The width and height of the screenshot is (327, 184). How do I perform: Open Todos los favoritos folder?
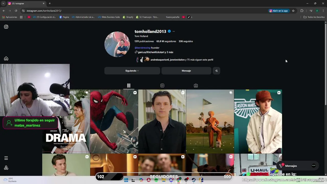[x=314, y=17]
